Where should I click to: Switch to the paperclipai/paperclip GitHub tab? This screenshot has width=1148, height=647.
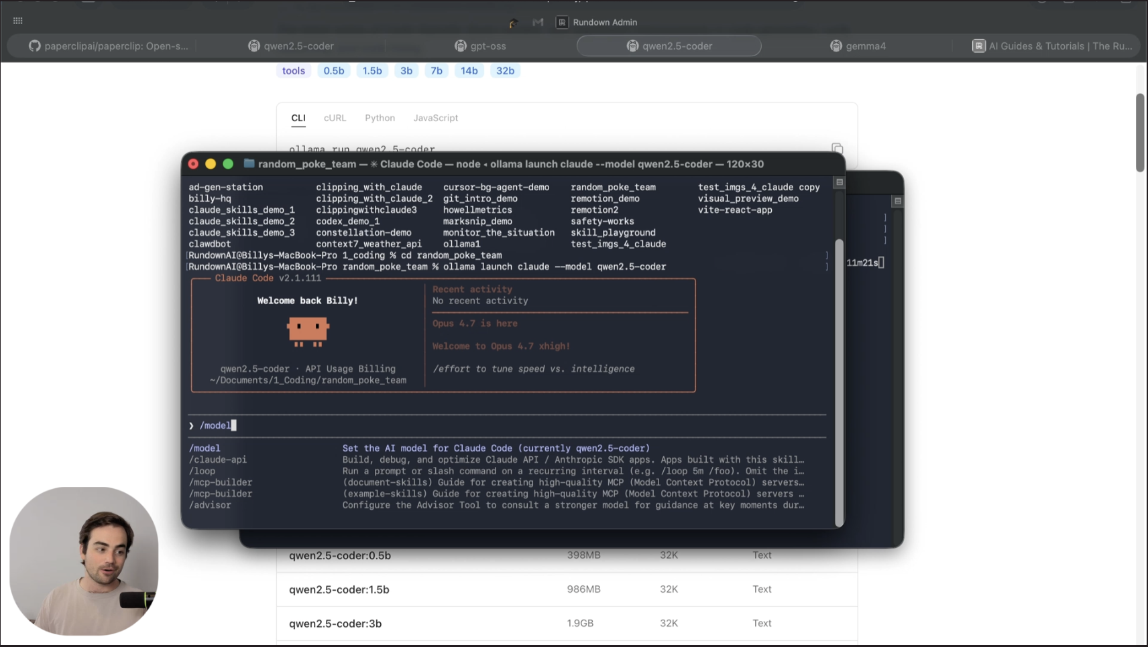click(108, 46)
